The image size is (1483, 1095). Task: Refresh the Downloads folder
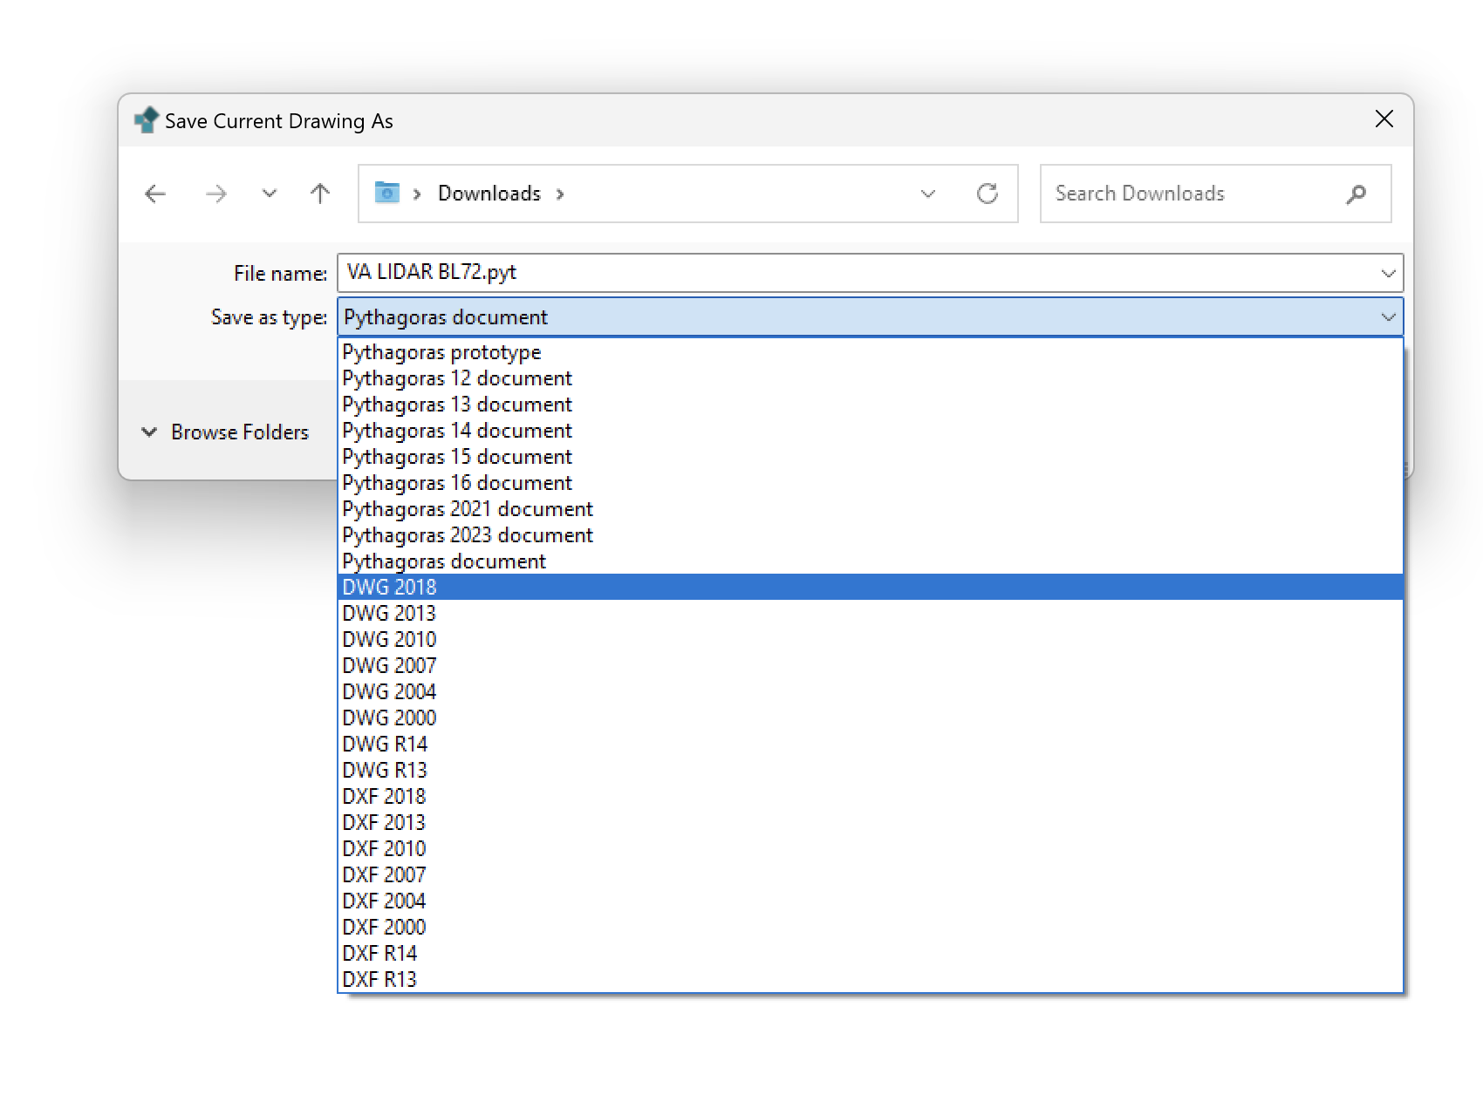988,194
